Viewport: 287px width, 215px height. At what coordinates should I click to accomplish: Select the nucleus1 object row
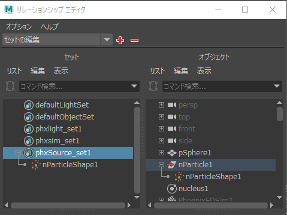(211, 189)
